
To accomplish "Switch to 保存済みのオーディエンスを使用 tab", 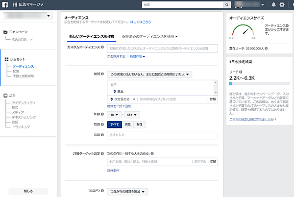I will (149, 36).
